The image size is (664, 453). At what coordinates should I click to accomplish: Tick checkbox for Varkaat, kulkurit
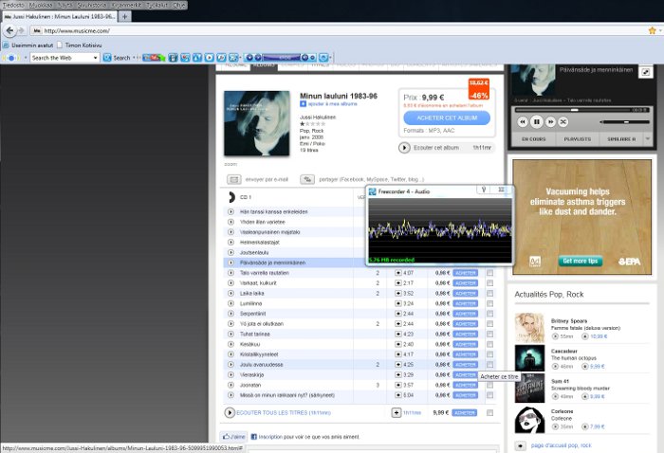pyautogui.click(x=490, y=283)
